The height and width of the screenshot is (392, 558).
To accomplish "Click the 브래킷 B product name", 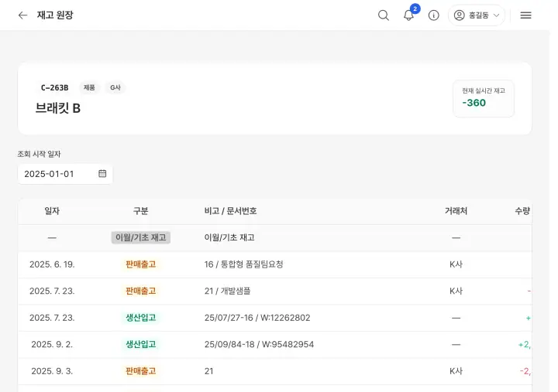I will (x=58, y=108).
